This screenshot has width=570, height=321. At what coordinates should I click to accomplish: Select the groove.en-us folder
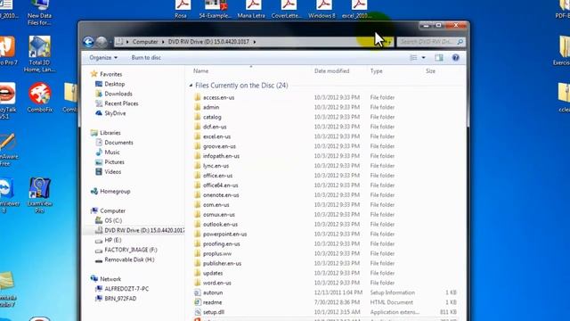tap(219, 146)
